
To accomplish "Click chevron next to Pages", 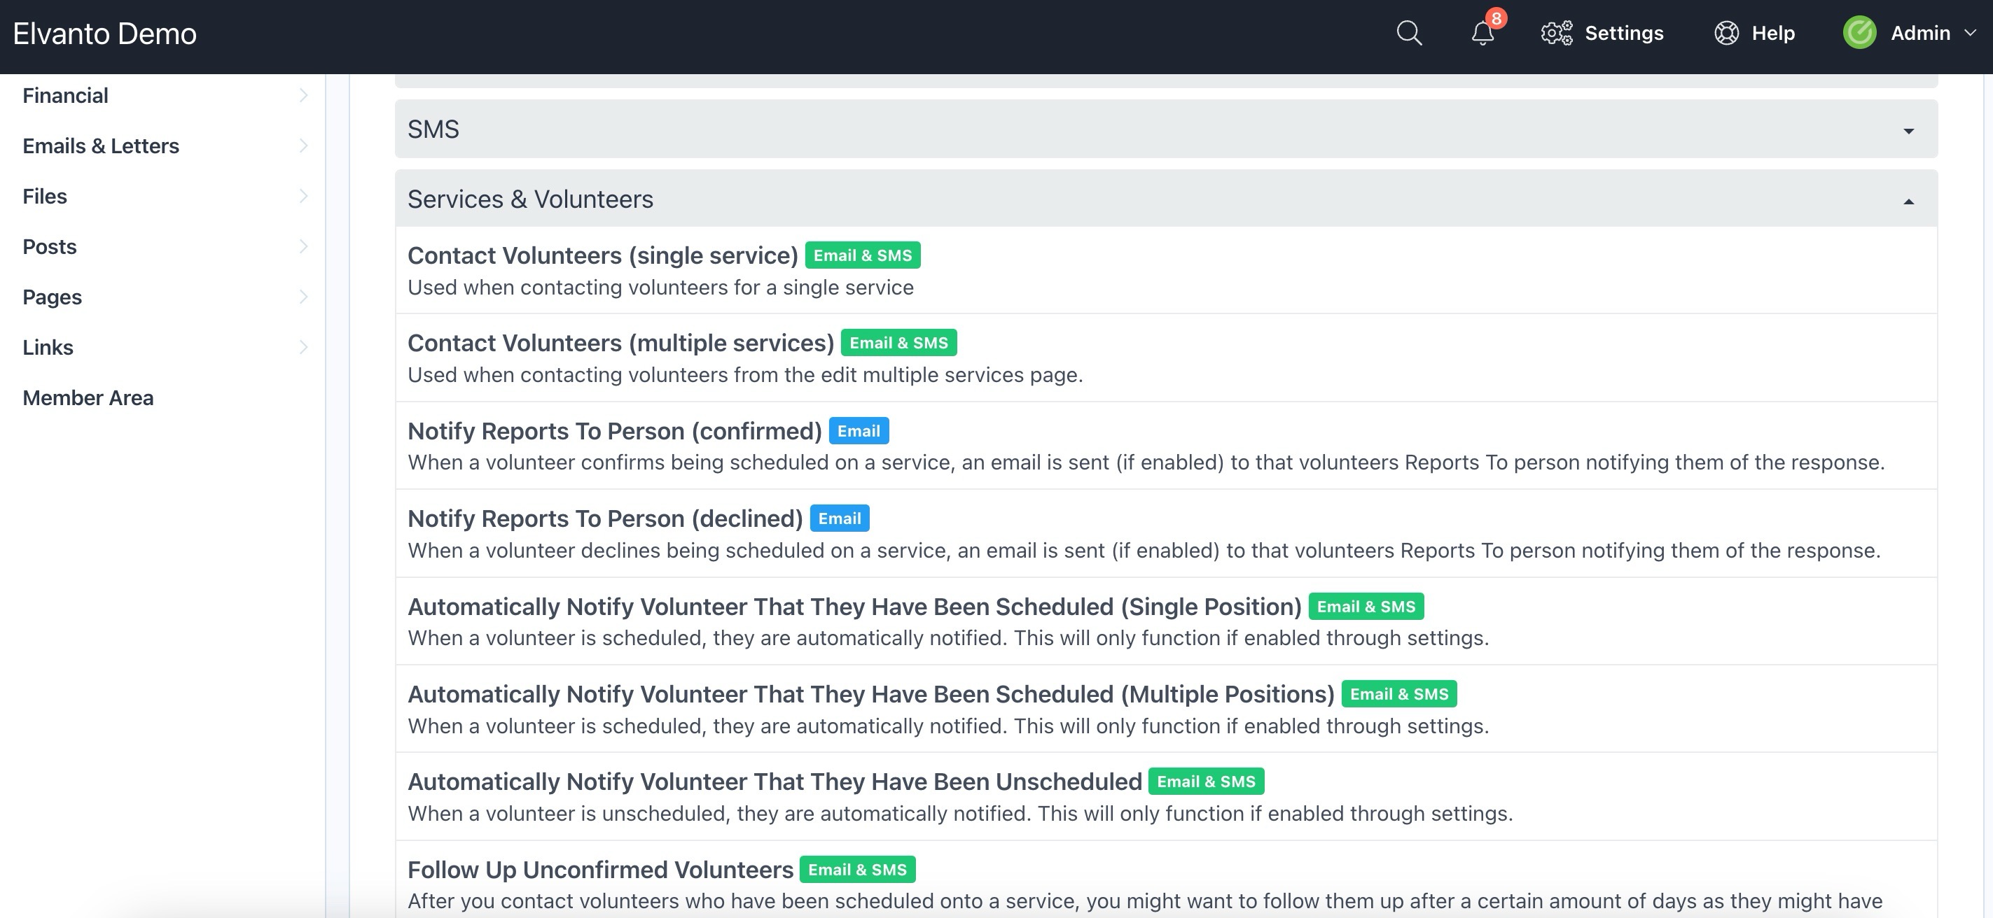I will click(303, 297).
